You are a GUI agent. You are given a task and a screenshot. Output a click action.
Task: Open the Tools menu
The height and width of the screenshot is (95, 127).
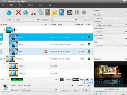point(40,5)
